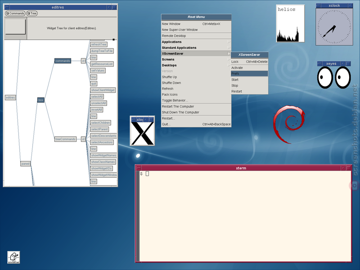Click the treeCommands node
360x270 pixels.
tap(65, 139)
